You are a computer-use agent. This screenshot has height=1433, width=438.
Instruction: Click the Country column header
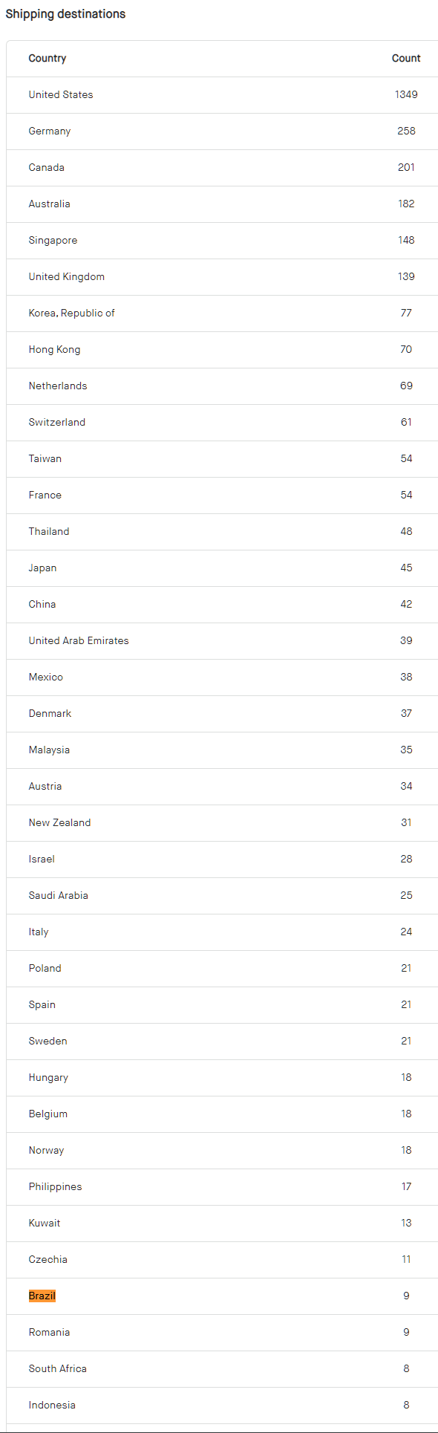pos(48,59)
